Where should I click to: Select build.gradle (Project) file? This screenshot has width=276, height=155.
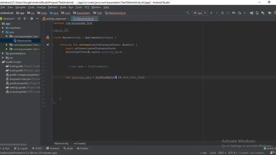23,66
